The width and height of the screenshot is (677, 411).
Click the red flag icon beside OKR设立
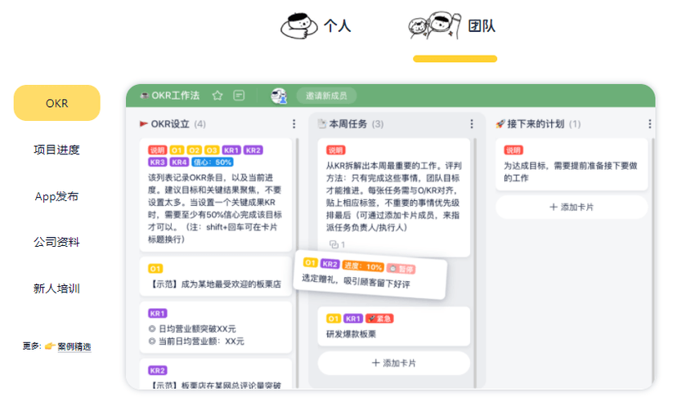(x=144, y=123)
